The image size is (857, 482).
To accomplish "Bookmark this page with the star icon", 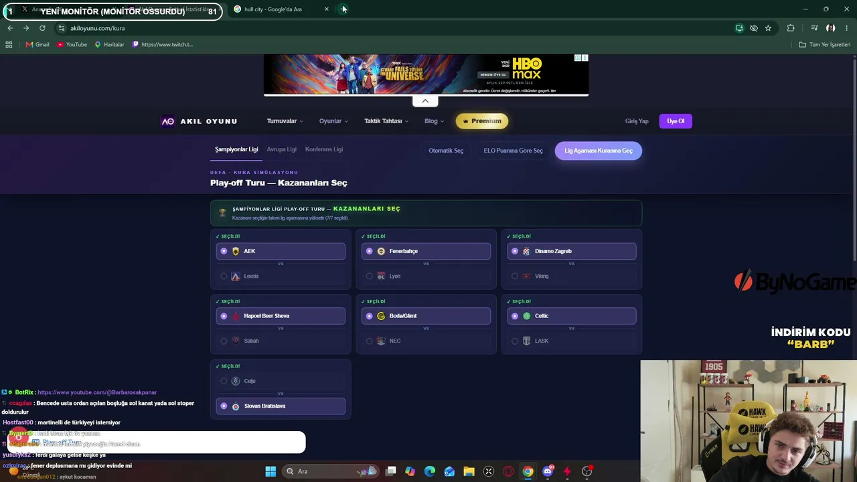I will click(x=768, y=28).
